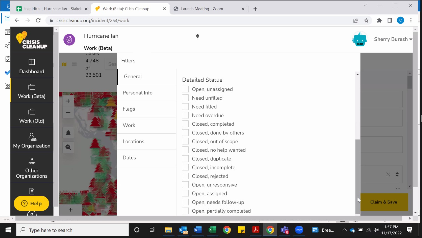Select the Work filter tab
Screen dimensions: 422x238
click(x=147, y=125)
